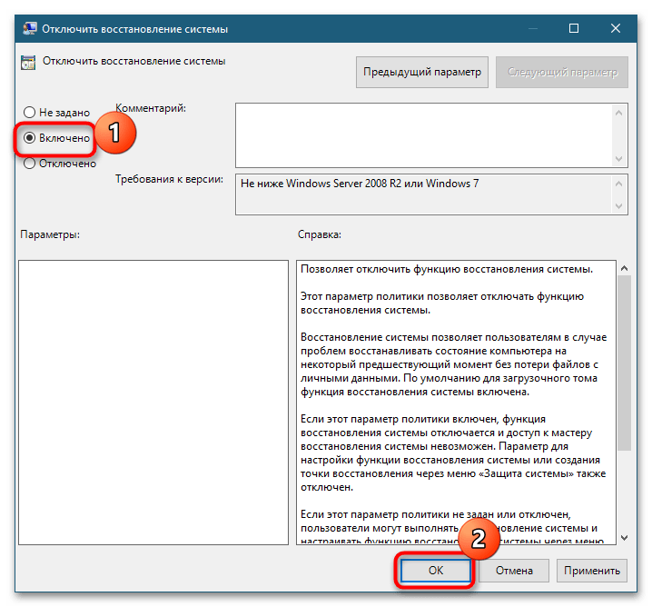Apply changes with 'Применить'
Viewport: 652px width, 607px height.
pos(592,570)
